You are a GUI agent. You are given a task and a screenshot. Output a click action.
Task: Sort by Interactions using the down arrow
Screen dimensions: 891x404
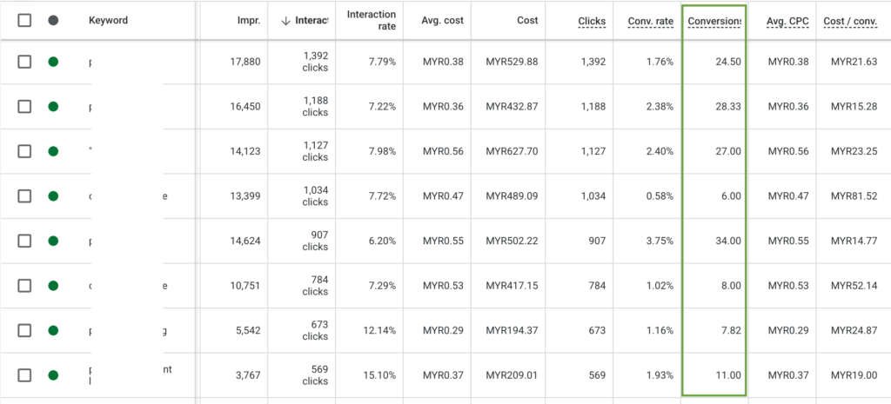(x=286, y=21)
